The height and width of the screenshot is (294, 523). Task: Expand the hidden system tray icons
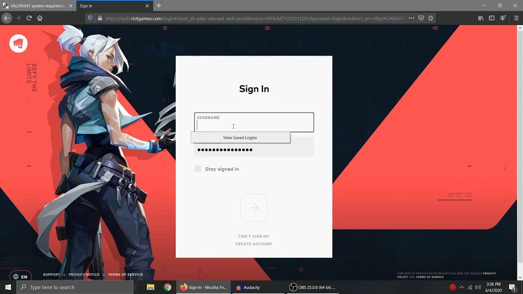(x=462, y=287)
